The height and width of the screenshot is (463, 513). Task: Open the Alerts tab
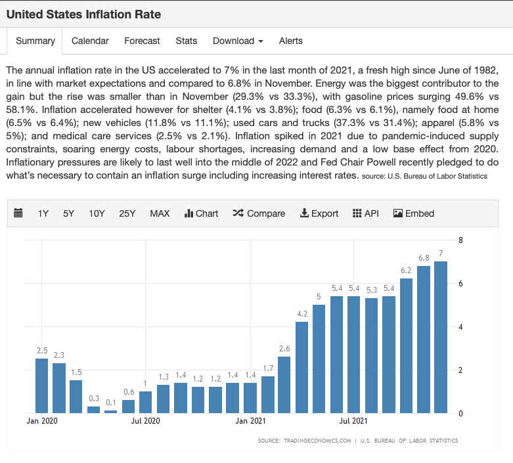click(x=291, y=41)
